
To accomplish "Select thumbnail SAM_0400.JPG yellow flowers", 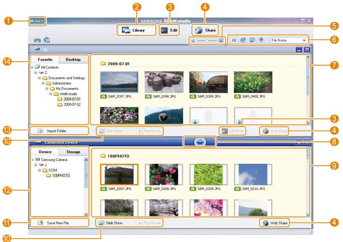I will 253,82.
